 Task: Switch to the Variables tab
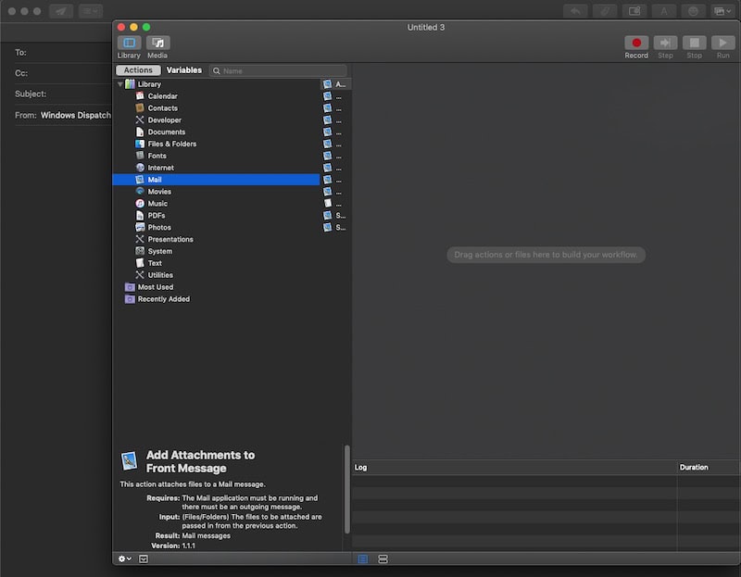coord(183,70)
